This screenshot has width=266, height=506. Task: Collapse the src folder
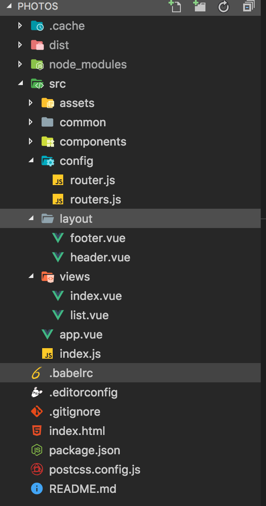[20, 83]
